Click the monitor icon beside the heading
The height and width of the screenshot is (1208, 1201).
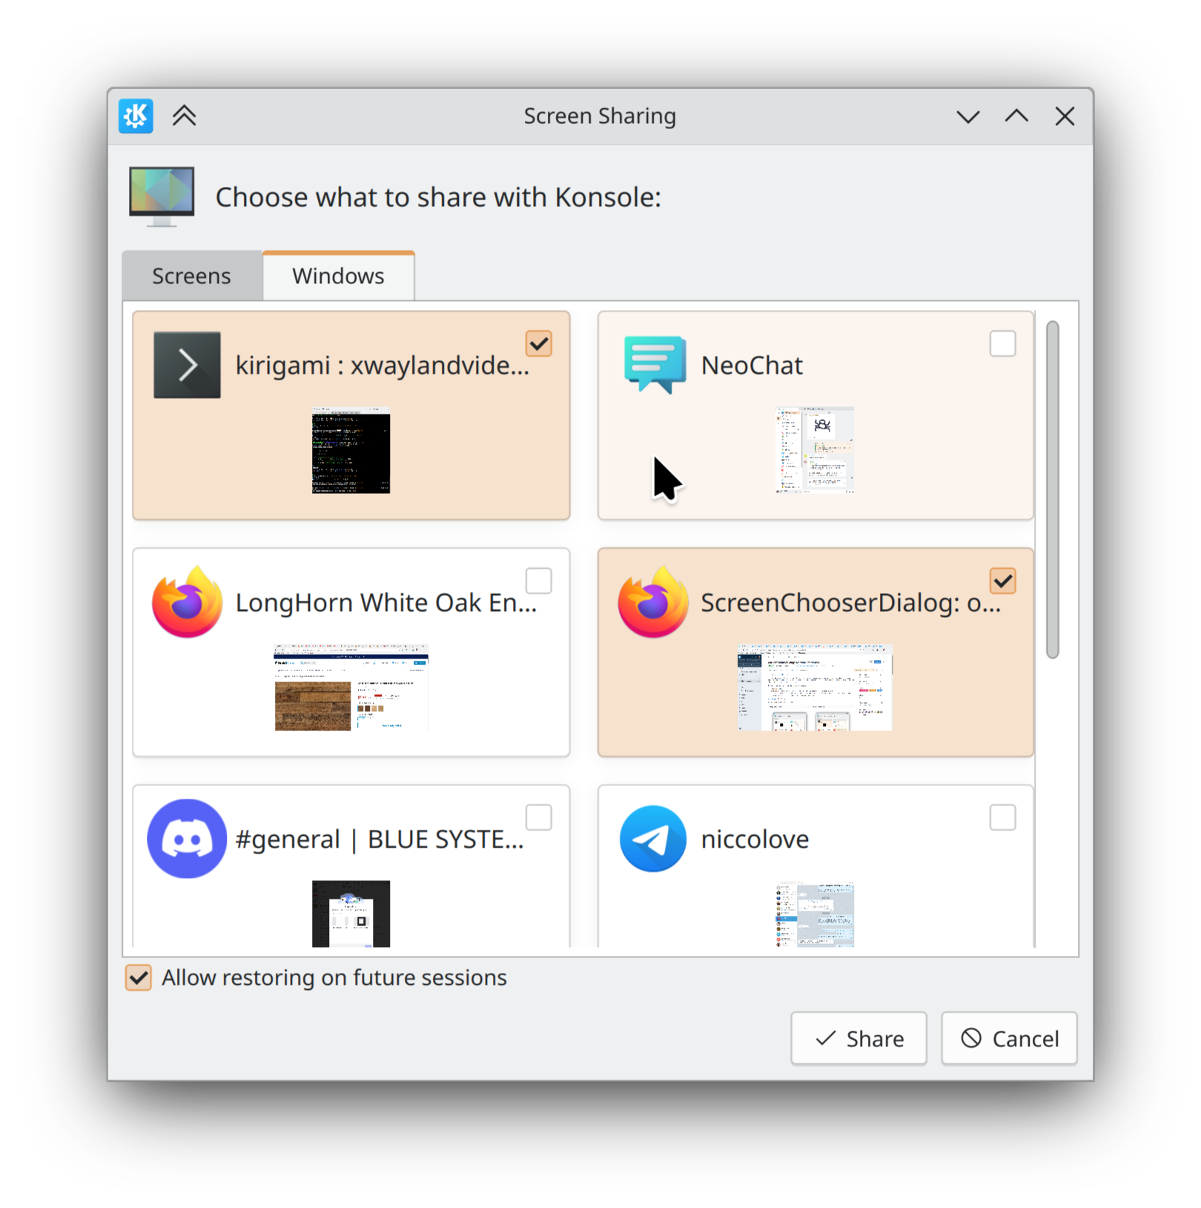click(x=162, y=196)
